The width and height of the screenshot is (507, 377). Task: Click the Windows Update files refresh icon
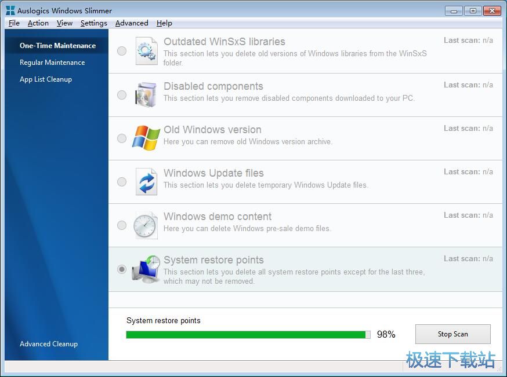[147, 182]
